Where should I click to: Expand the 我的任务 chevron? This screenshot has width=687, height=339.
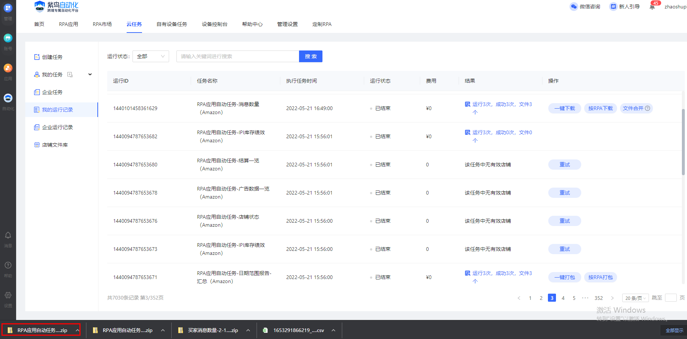point(90,75)
